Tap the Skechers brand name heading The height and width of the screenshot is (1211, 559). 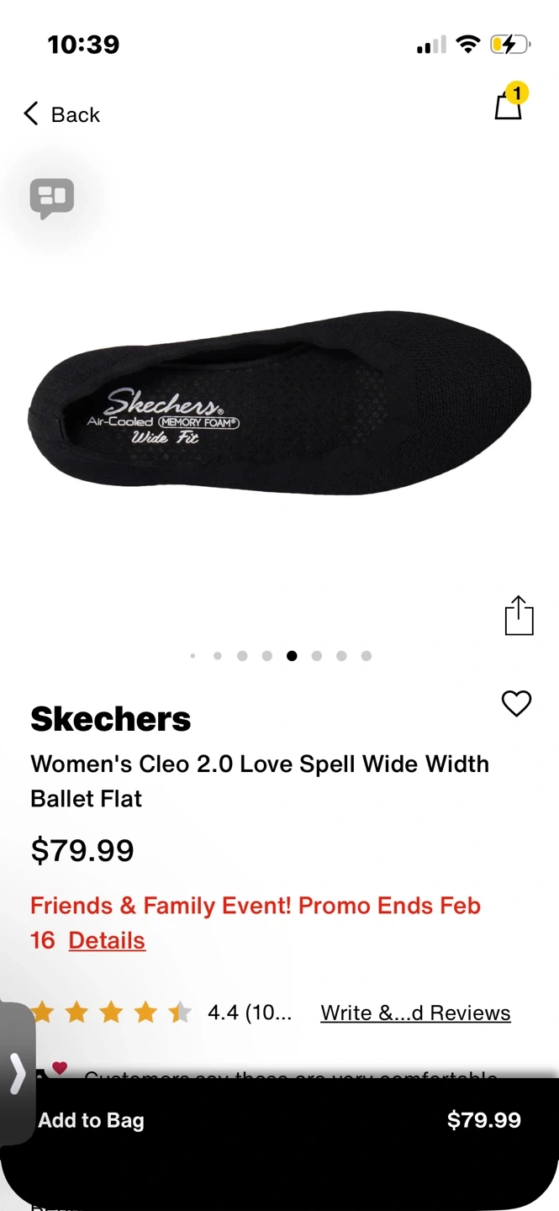(x=111, y=719)
